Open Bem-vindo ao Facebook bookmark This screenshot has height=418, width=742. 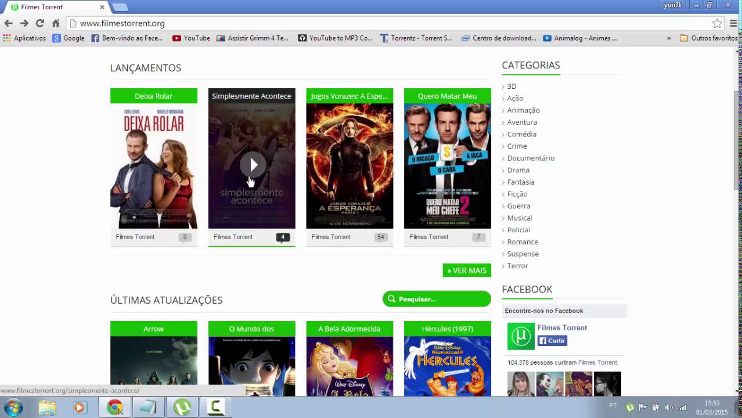pyautogui.click(x=127, y=38)
